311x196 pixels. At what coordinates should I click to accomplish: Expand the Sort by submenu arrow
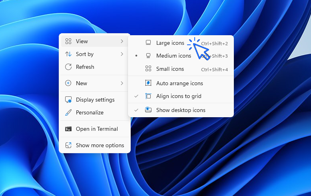tap(122, 54)
